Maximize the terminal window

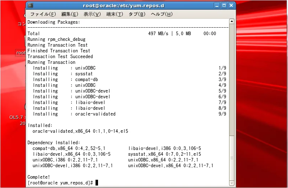pos(224,5)
